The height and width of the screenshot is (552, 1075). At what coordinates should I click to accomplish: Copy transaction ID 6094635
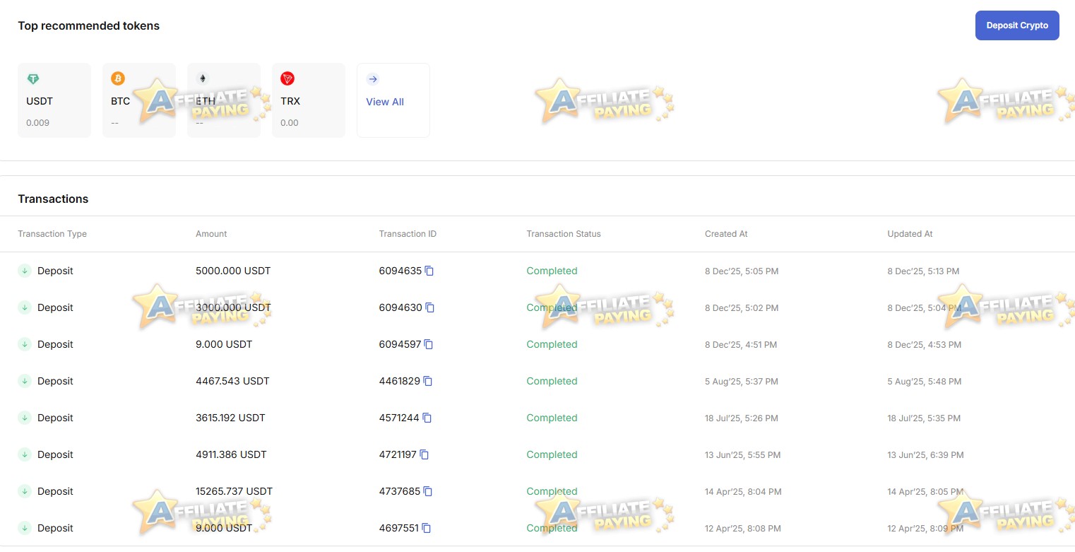[x=429, y=271]
